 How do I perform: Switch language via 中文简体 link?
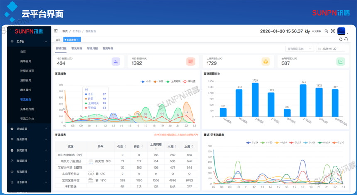(x=317, y=31)
